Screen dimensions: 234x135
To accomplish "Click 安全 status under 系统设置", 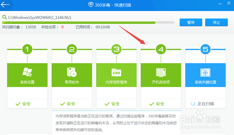I will coord(26,104).
